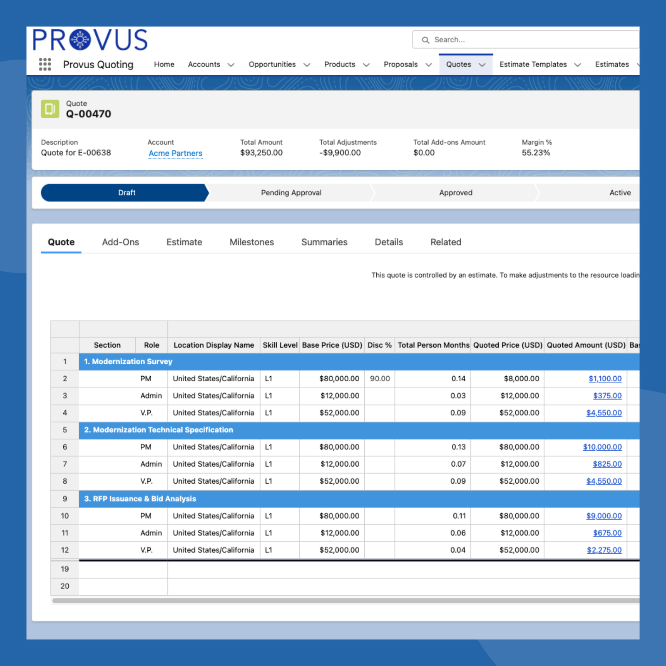The height and width of the screenshot is (666, 666).
Task: Click the Total Person Months header
Action: (x=433, y=345)
